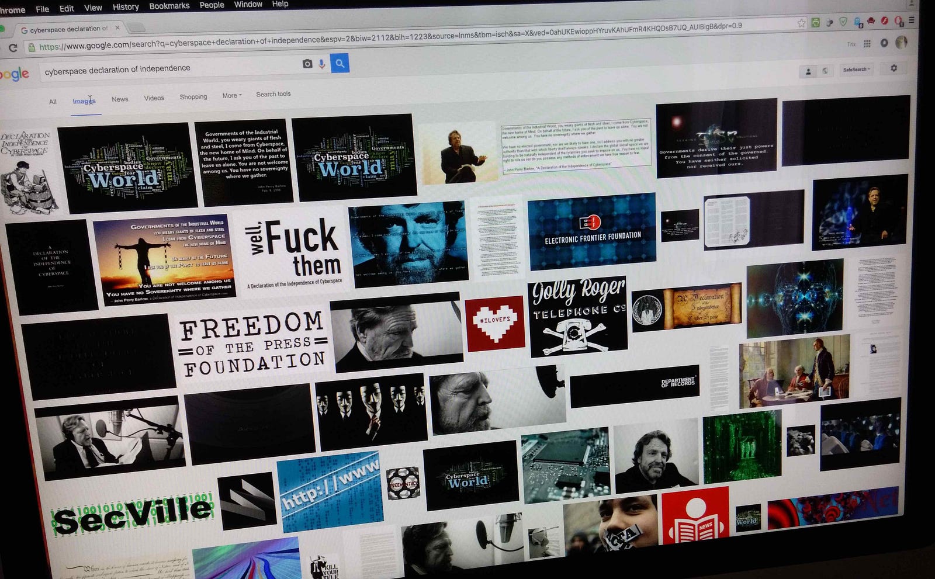The image size is (935, 579).
Task: Reload the page with the refresh icon
Action: coord(12,47)
